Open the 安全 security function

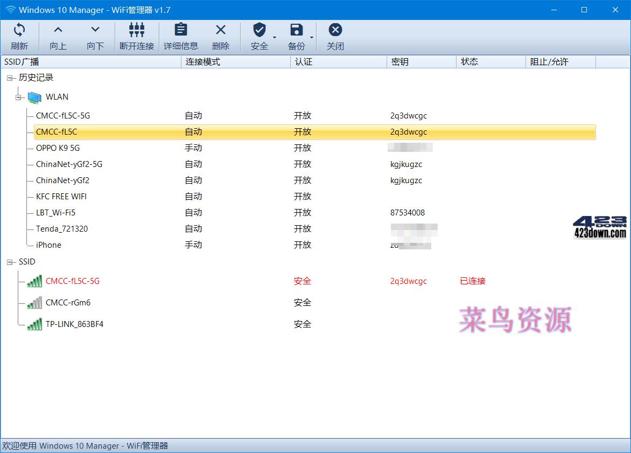pyautogui.click(x=260, y=36)
